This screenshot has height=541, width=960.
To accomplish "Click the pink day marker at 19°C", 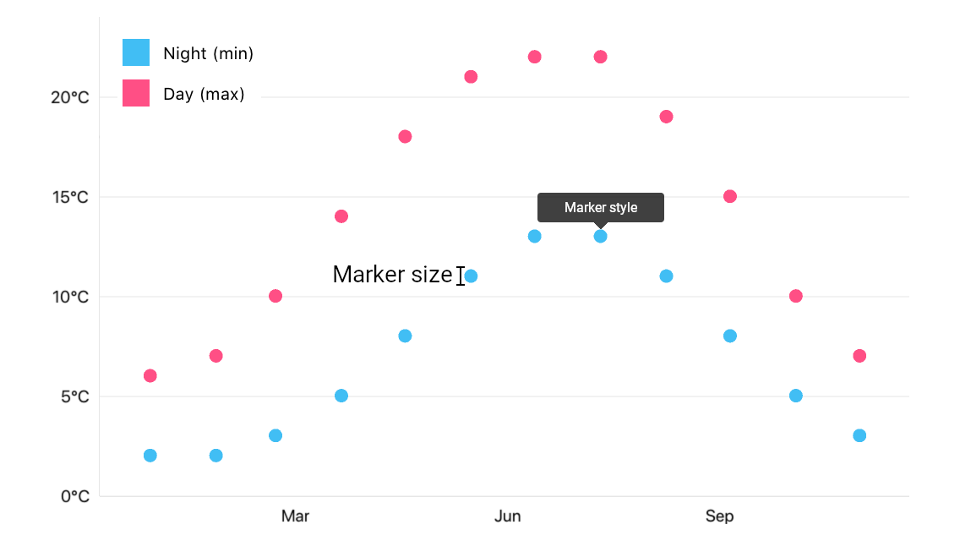I will click(666, 117).
